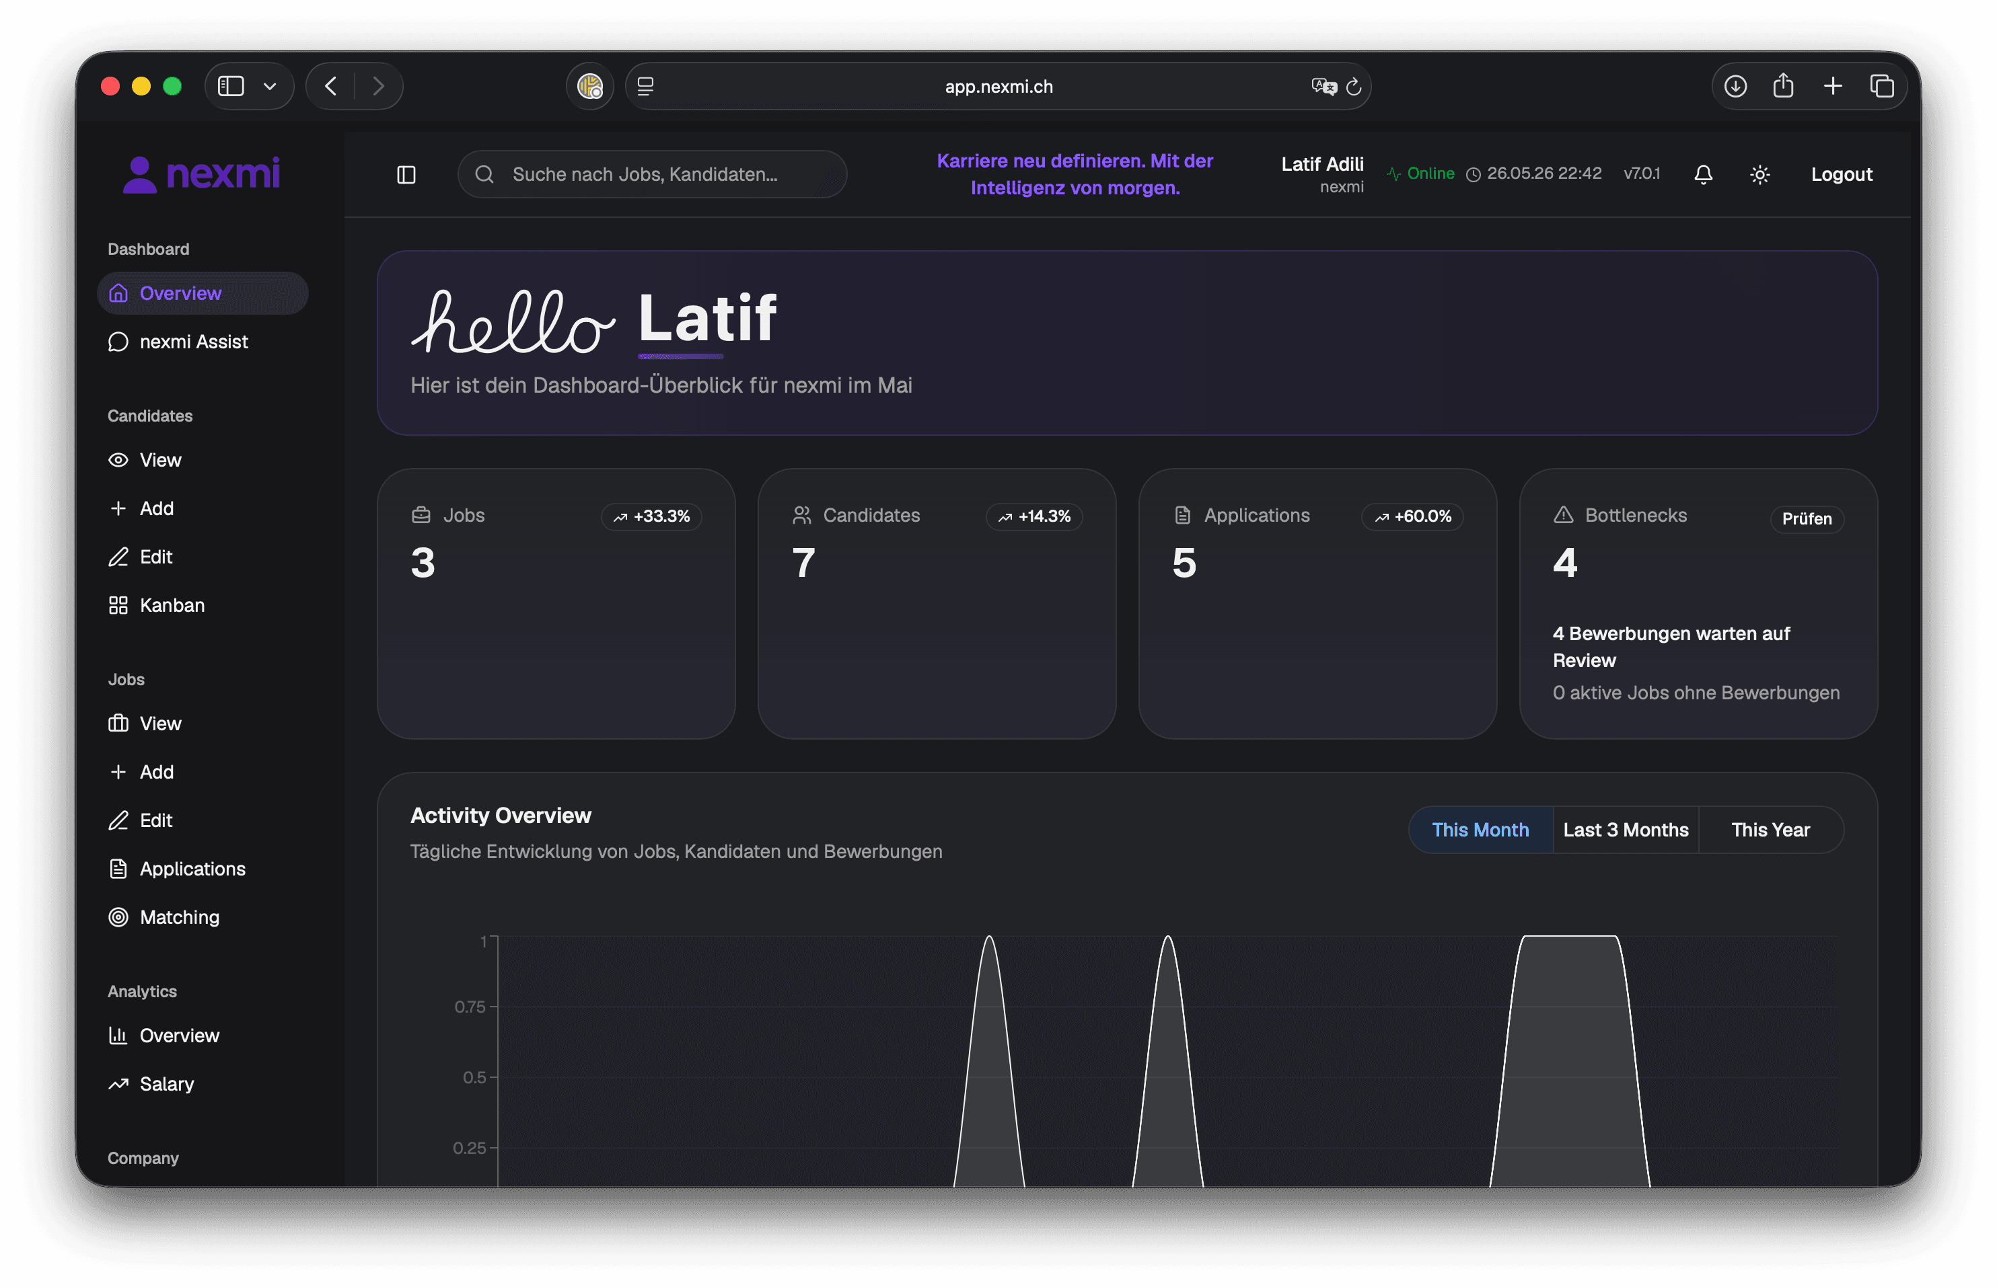Click the app.nexmi.ch address bar

pos(998,86)
